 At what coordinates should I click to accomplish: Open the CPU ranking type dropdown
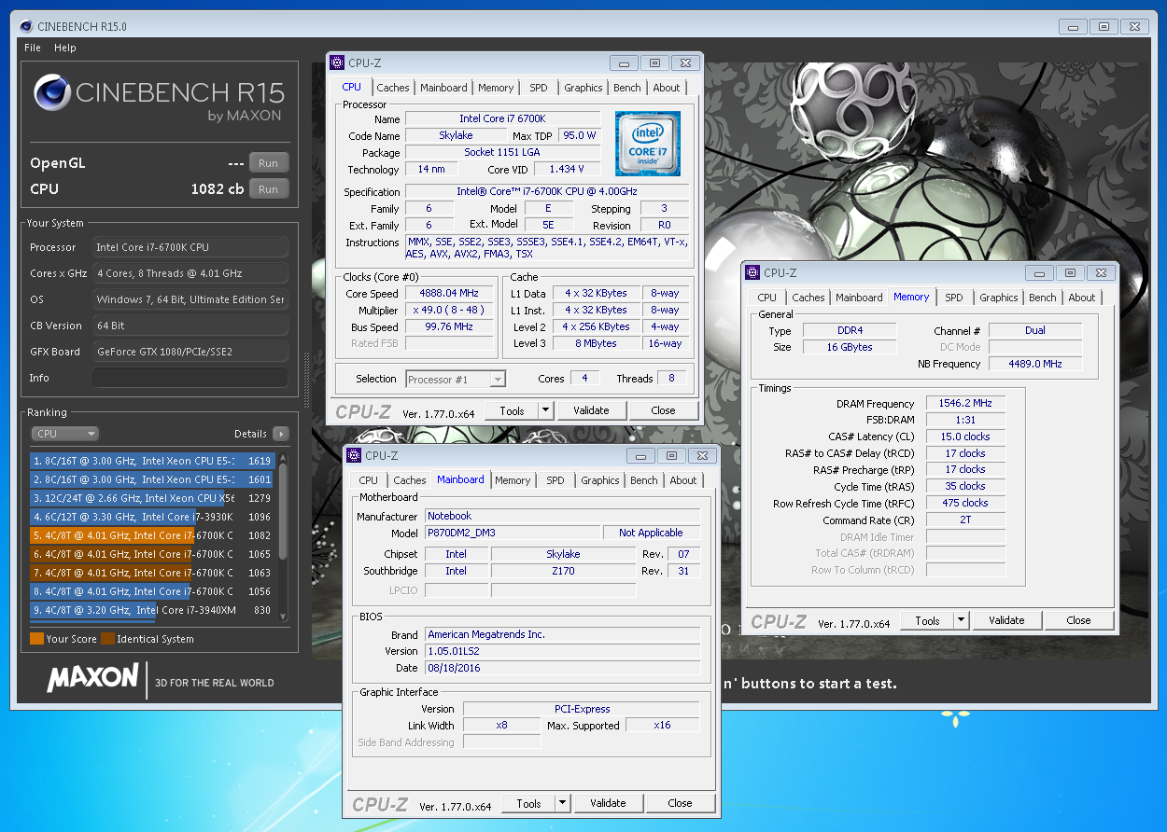pos(64,434)
